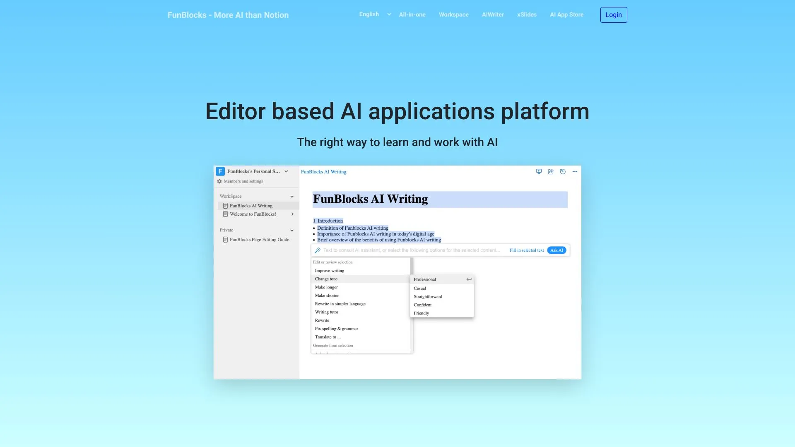Click the Members and settings gear icon
This screenshot has height=447, width=795.
pos(219,181)
